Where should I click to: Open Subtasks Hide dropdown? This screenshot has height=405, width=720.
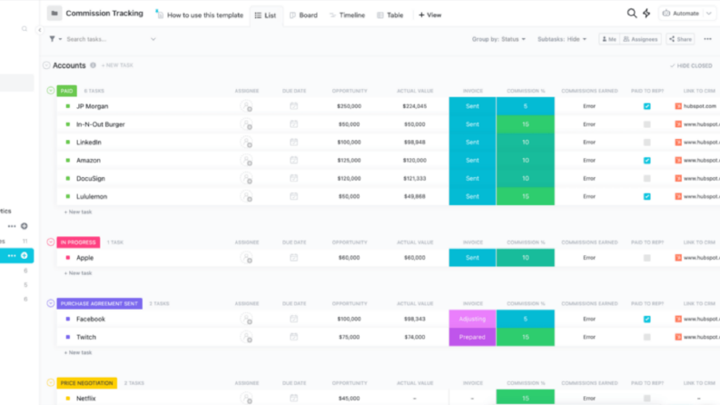click(562, 39)
